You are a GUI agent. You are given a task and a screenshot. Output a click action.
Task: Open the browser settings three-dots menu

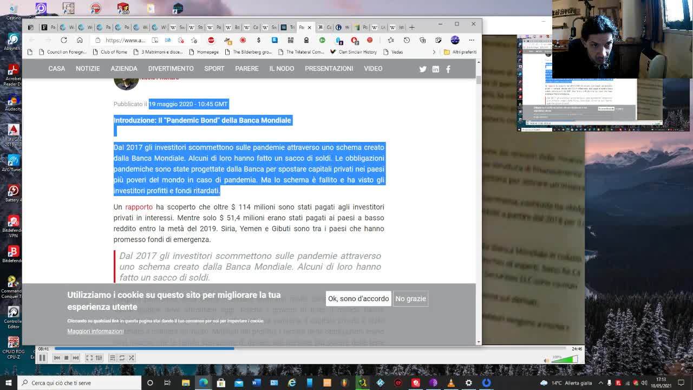(x=472, y=40)
